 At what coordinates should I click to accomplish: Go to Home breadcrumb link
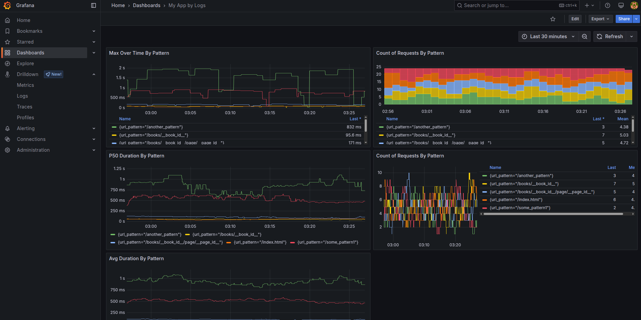118,5
